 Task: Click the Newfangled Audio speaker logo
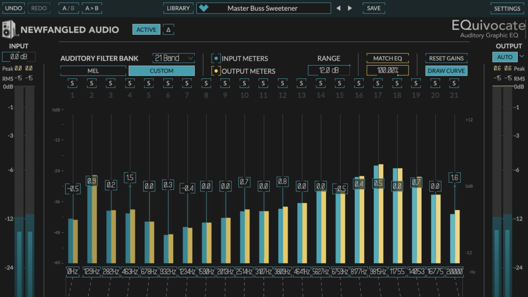[9, 29]
